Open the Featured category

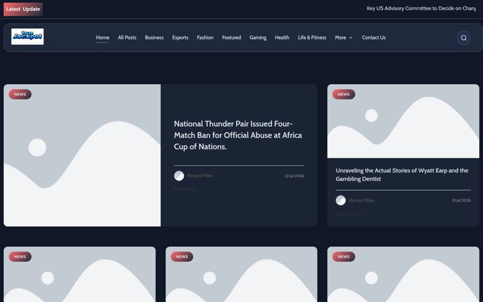231,38
